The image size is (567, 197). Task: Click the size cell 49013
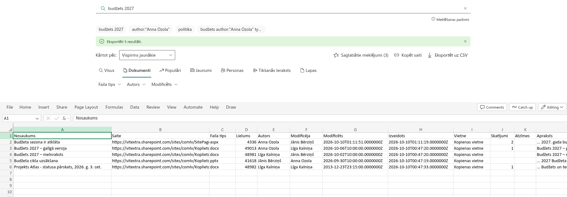(246, 148)
